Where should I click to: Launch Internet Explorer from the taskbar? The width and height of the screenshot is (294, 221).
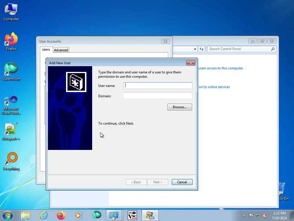coord(43,215)
